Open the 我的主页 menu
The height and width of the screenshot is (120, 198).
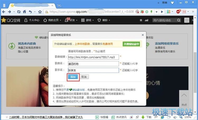52,20
